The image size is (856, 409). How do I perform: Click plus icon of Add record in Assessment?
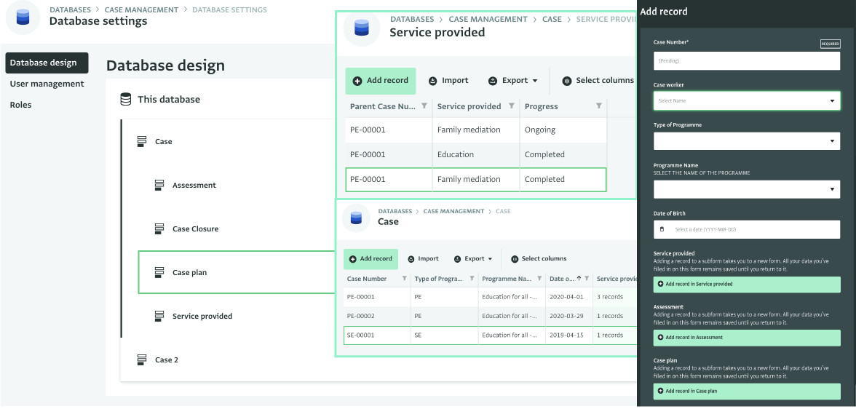coord(661,338)
